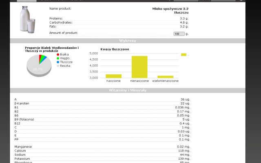The width and height of the screenshot is (261, 163).
Task: Click the Wykresy section header
Action: coord(128,41)
